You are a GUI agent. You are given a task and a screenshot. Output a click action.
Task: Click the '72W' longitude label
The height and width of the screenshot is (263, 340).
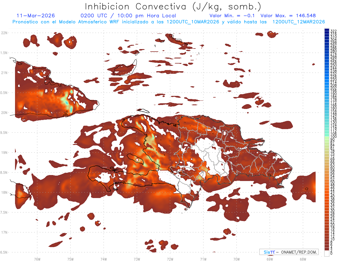(170, 259)
